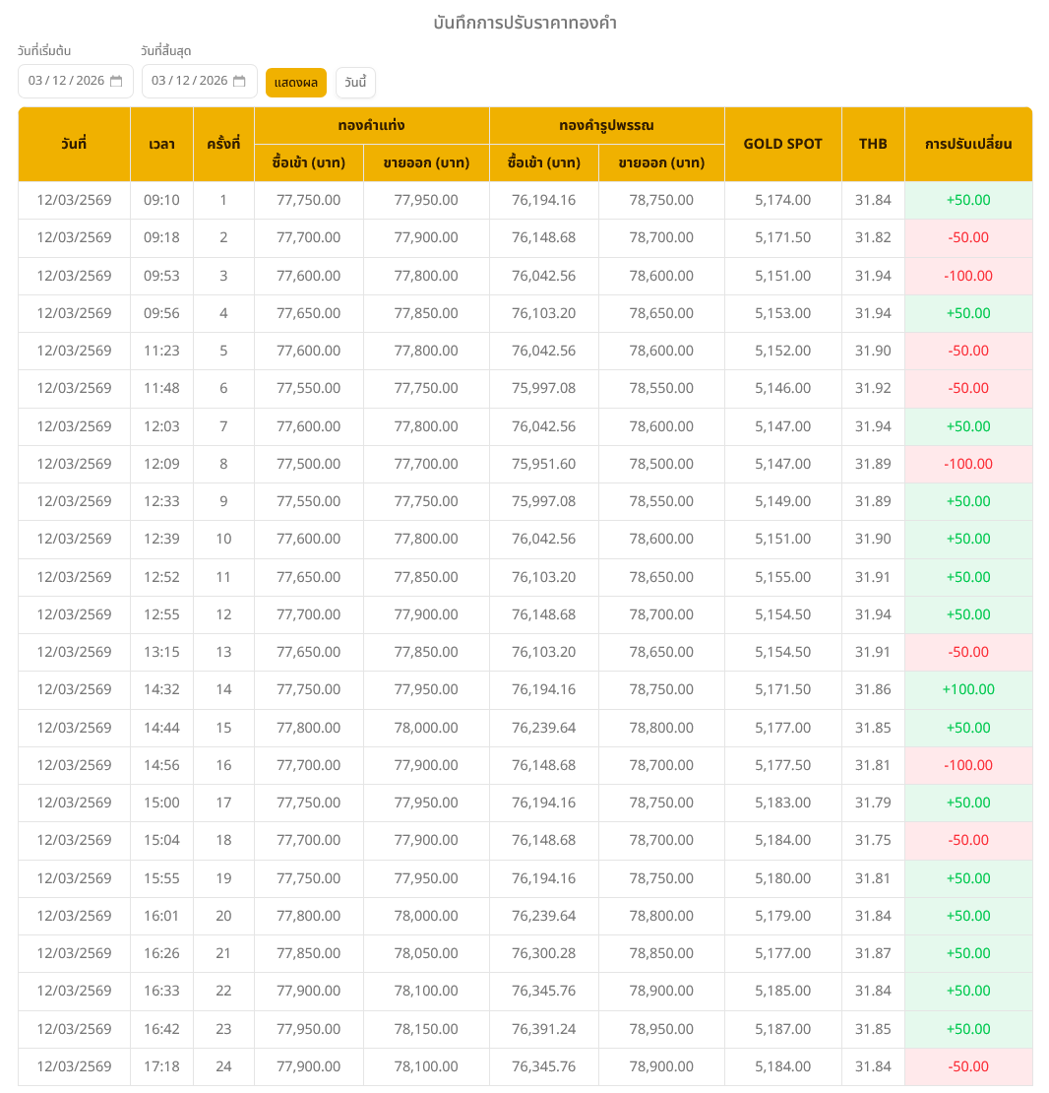Click the GOLD SPOT column header

782,144
